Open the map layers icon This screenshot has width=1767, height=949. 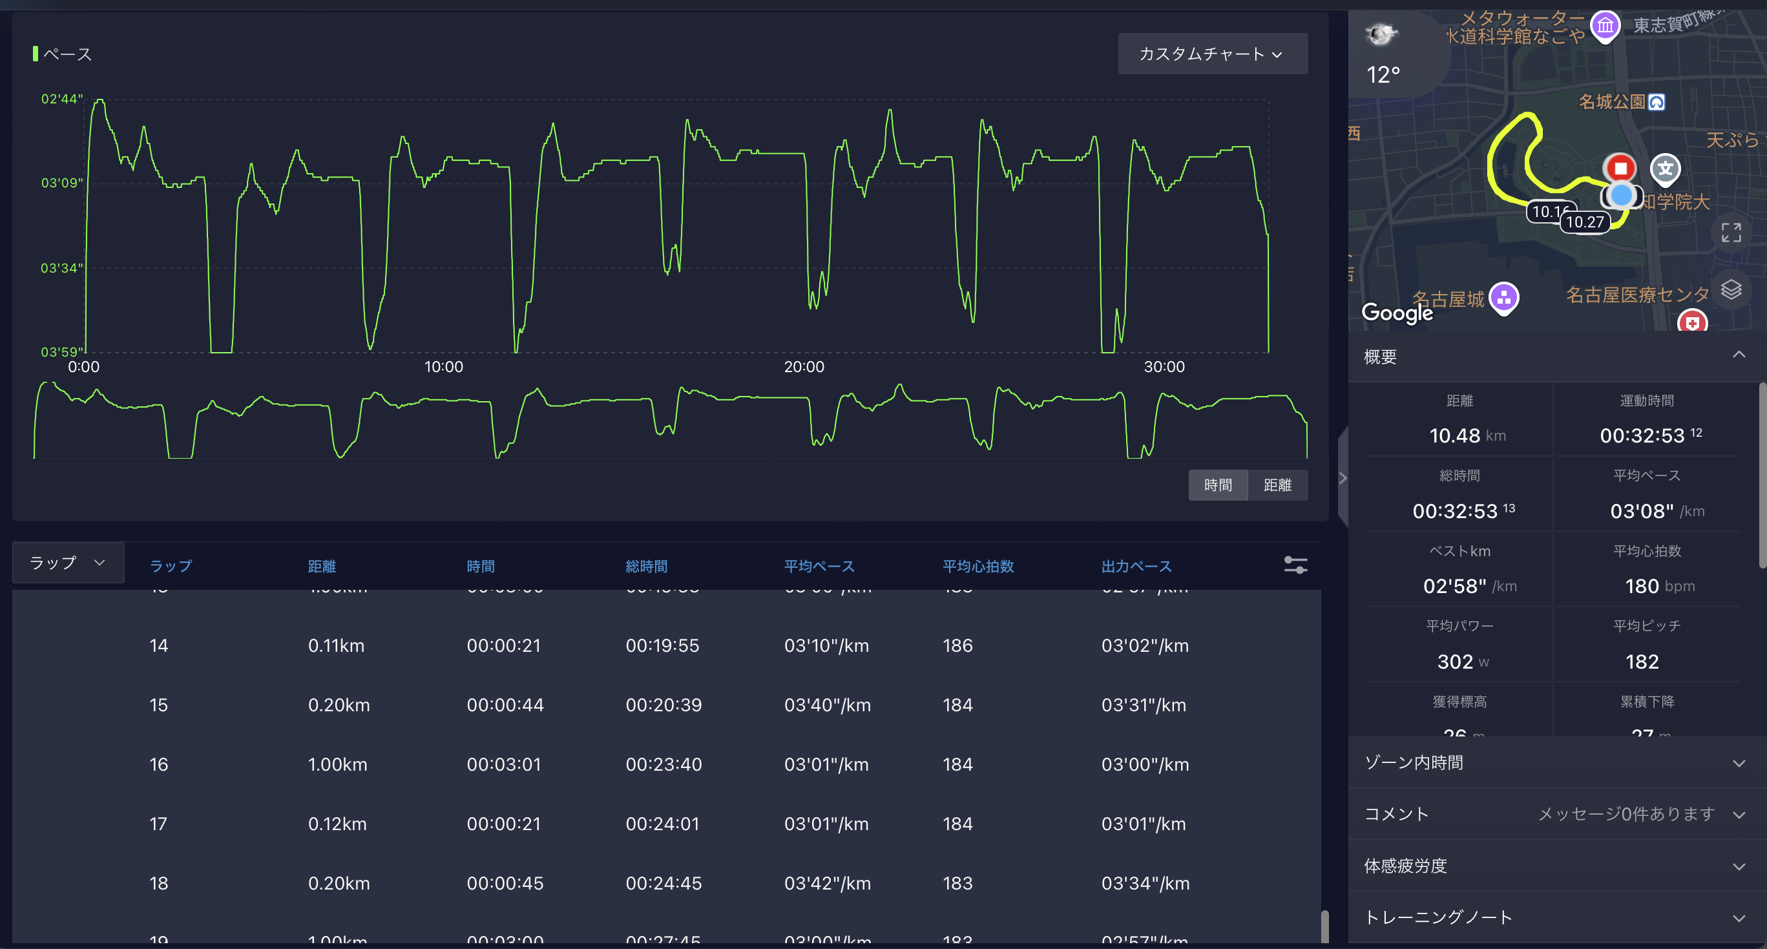(x=1731, y=290)
